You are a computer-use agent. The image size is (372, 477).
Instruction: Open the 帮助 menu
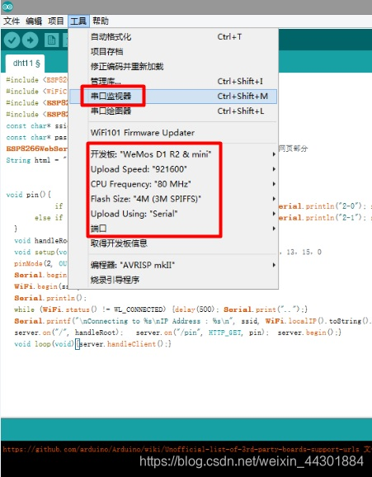pyautogui.click(x=101, y=21)
